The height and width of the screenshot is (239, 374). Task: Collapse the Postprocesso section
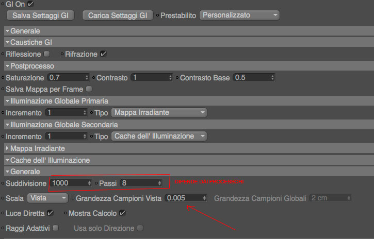tap(7, 66)
